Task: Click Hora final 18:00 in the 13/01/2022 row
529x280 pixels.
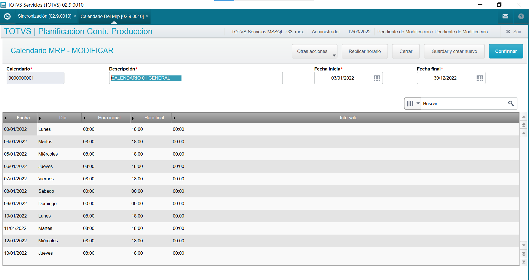Action: (x=137, y=253)
